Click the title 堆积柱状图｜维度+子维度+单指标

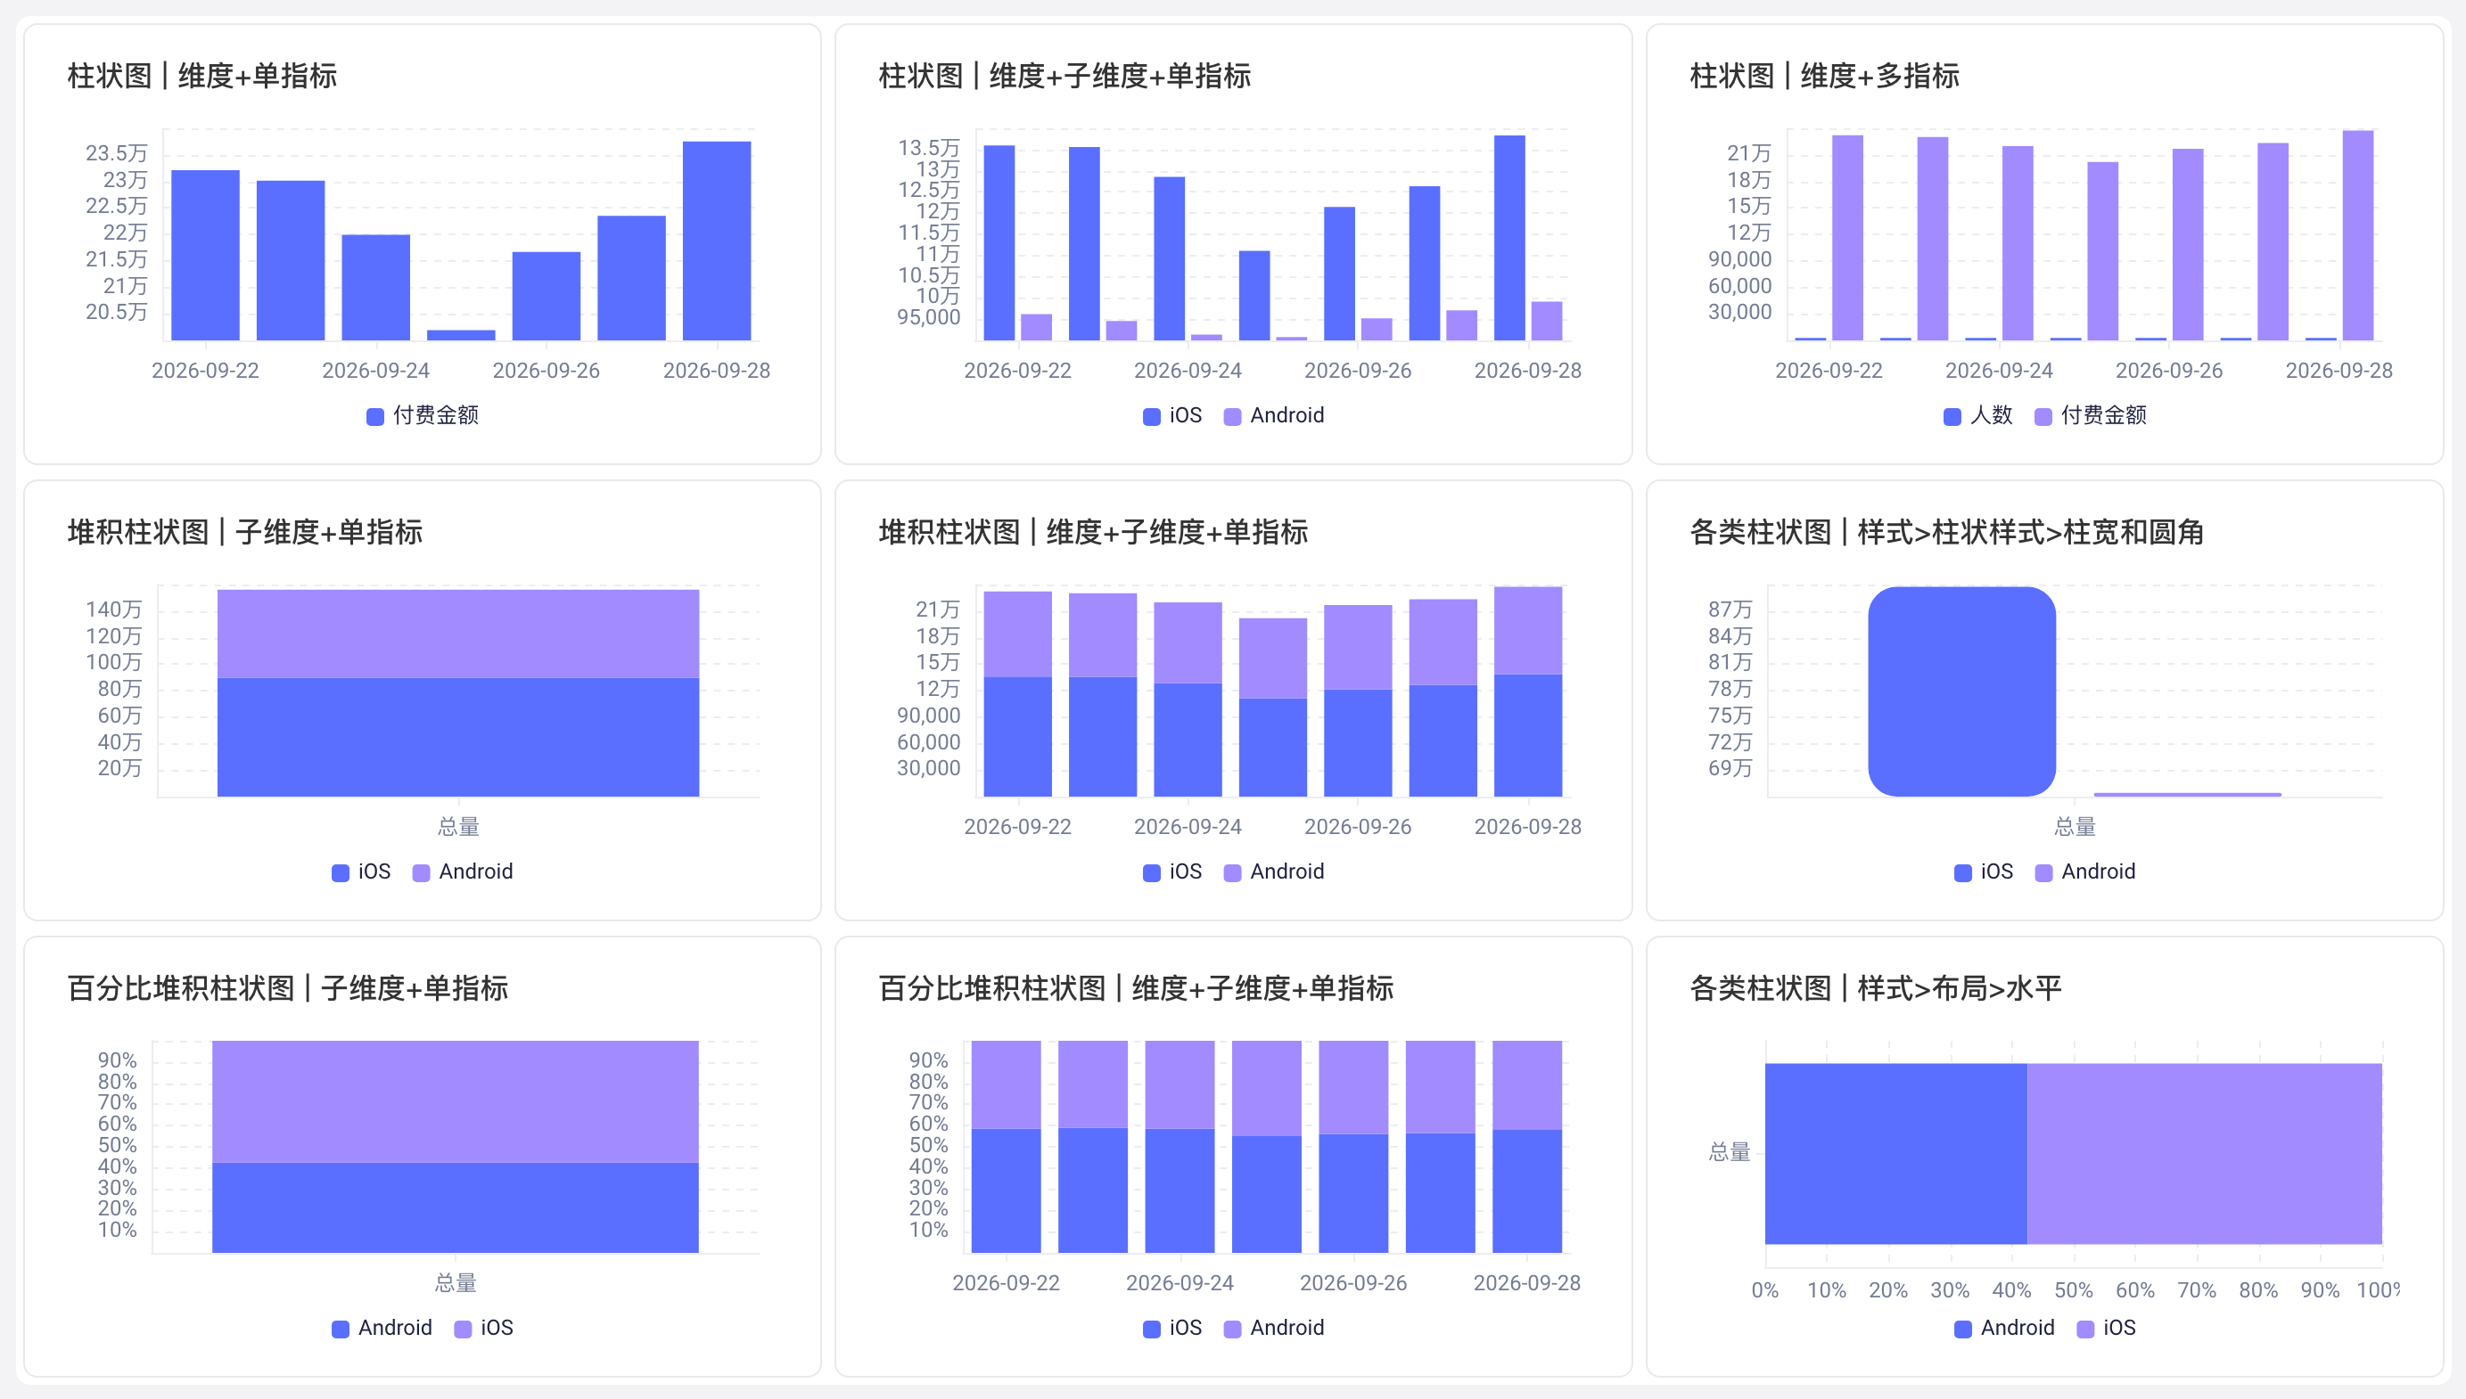click(x=1094, y=532)
